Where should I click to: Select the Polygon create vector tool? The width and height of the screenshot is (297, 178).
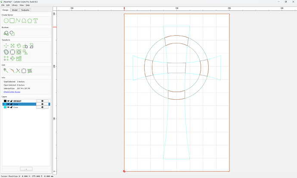click(30, 21)
